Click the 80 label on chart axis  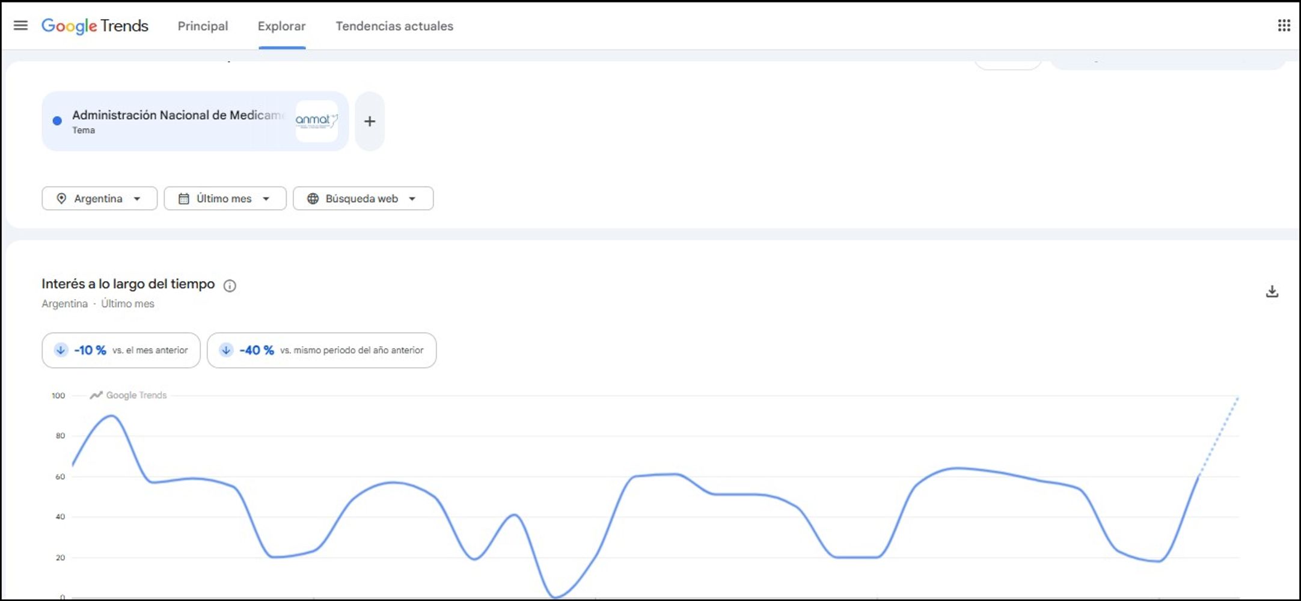click(x=60, y=436)
